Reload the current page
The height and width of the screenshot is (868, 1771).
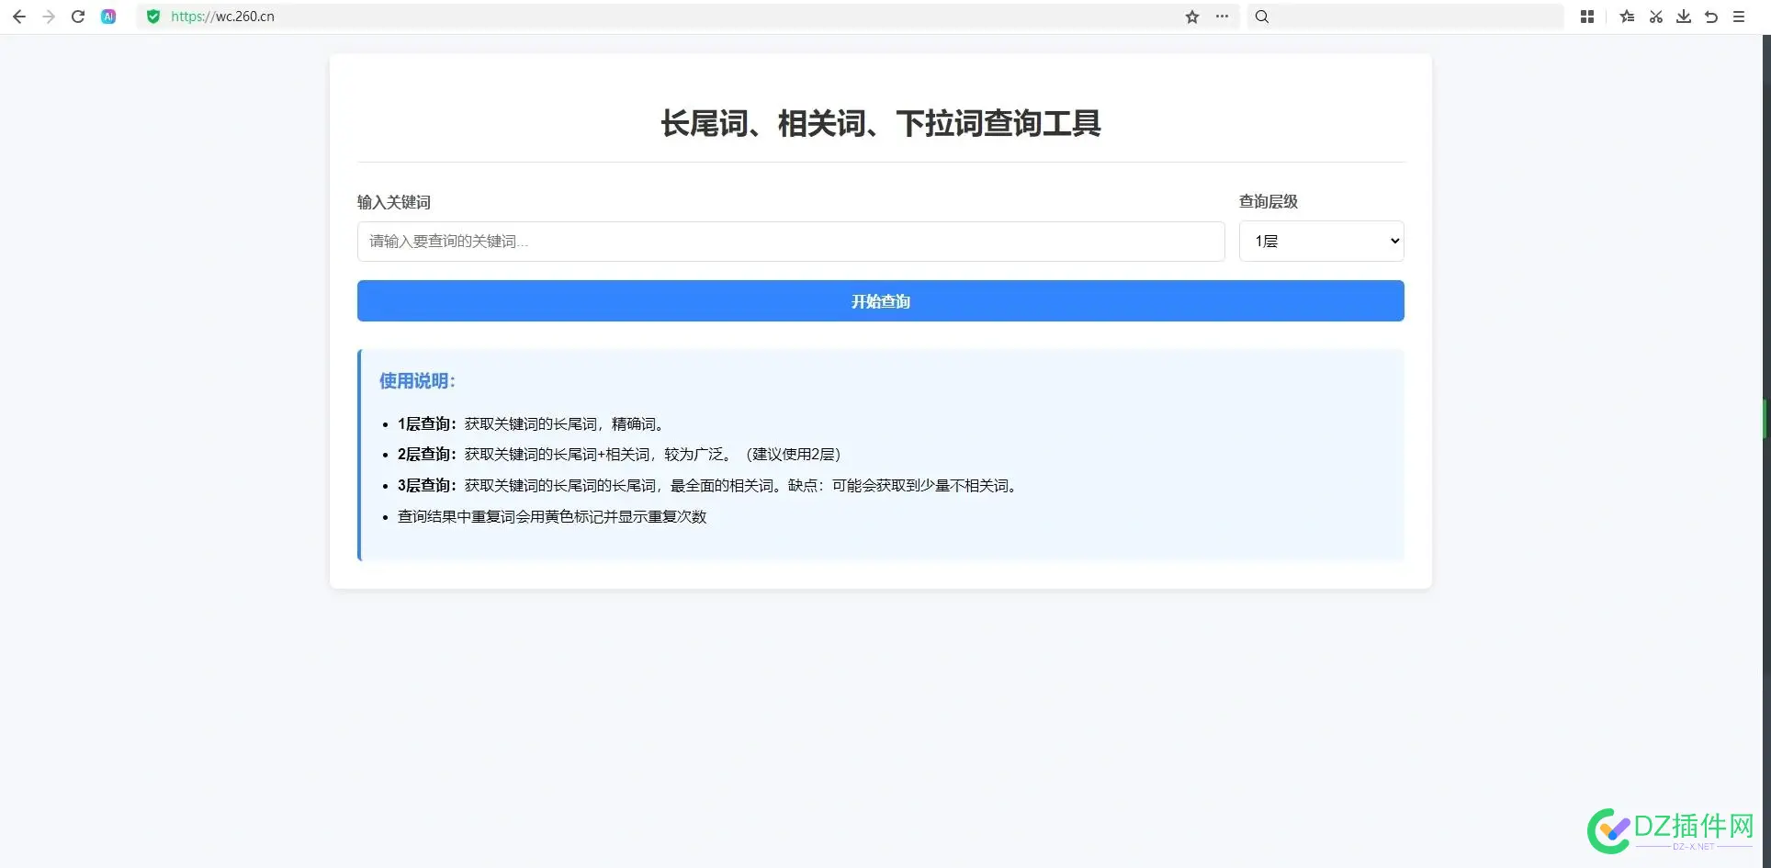click(x=78, y=16)
